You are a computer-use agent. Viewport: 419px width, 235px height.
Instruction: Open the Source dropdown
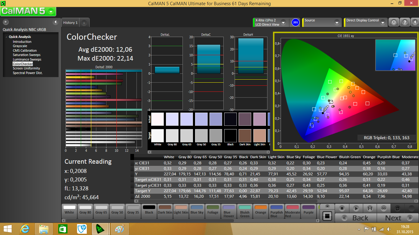tap(337, 23)
